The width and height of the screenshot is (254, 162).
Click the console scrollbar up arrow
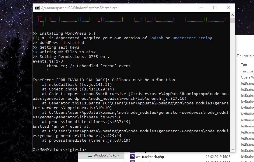232,15
